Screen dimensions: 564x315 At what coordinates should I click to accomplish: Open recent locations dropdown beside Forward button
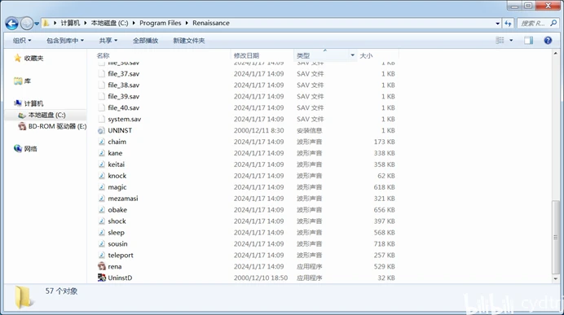click(x=37, y=24)
